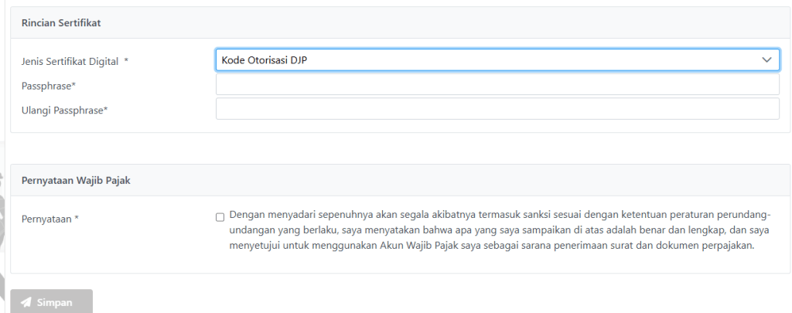The height and width of the screenshot is (313, 792).
Task: Click the 'Jenis Sertifikat Digital' field label
Action: pyautogui.click(x=69, y=61)
